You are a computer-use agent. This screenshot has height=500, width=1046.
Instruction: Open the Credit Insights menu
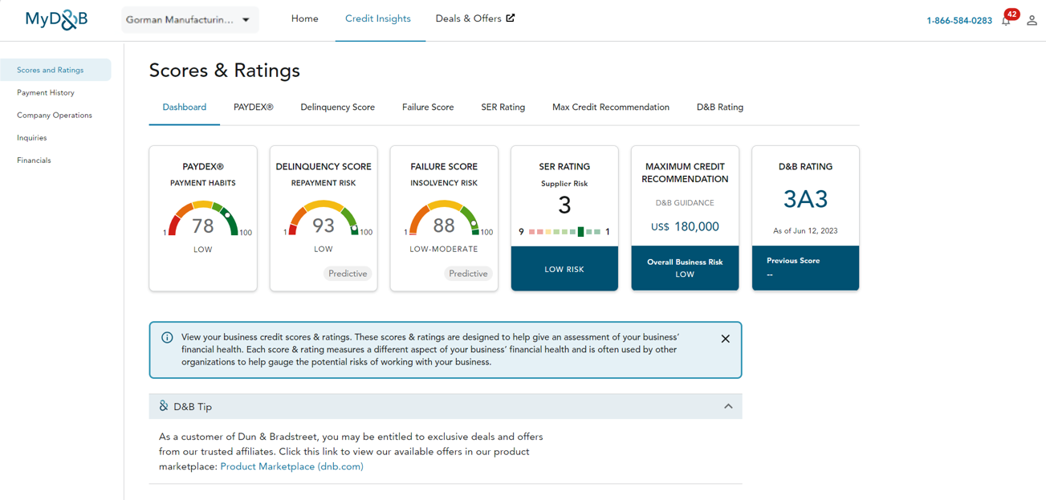coord(377,18)
